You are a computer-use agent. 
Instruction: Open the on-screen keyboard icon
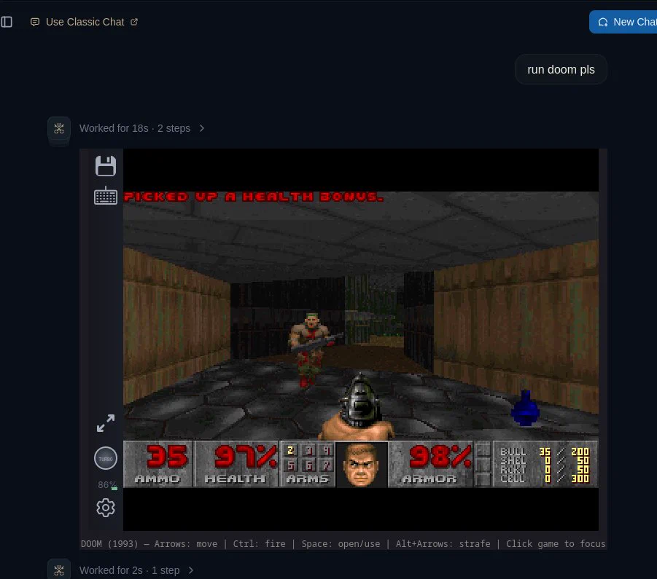[x=106, y=195]
